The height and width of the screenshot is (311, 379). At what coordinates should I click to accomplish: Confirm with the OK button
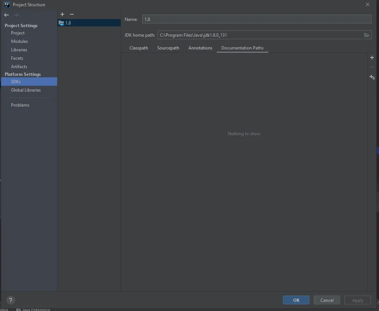point(296,300)
